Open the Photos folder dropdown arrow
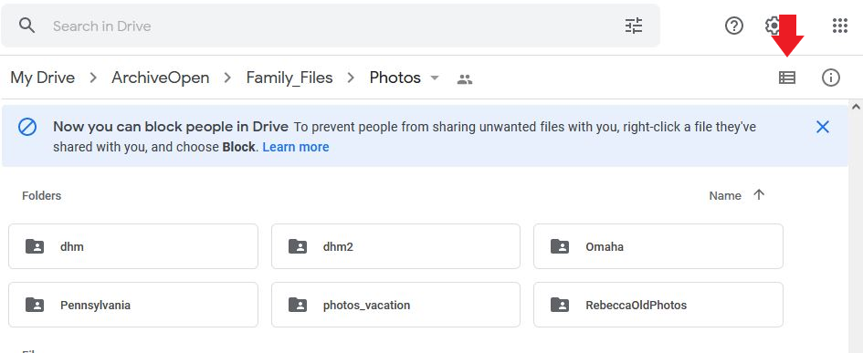The image size is (863, 353). (435, 78)
